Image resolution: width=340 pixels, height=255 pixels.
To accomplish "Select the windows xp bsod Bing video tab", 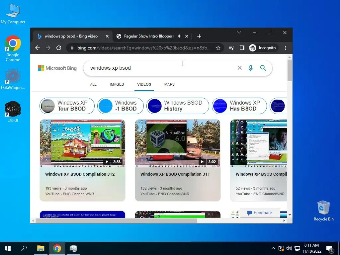I will click(71, 36).
